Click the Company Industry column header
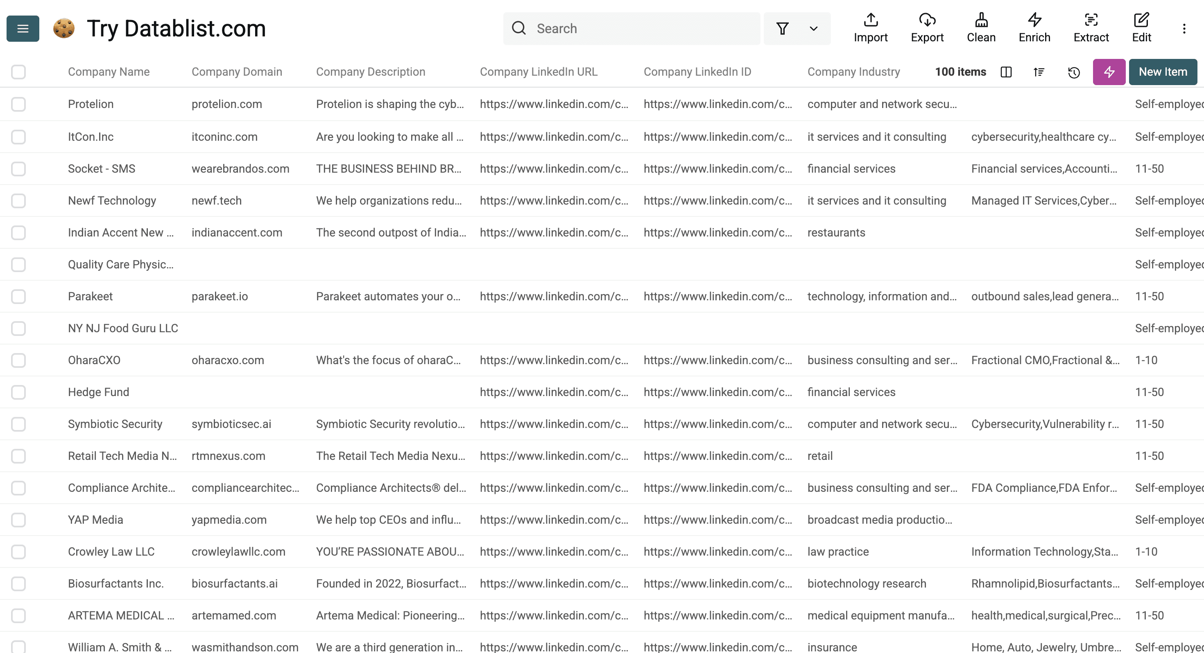 [x=853, y=72]
